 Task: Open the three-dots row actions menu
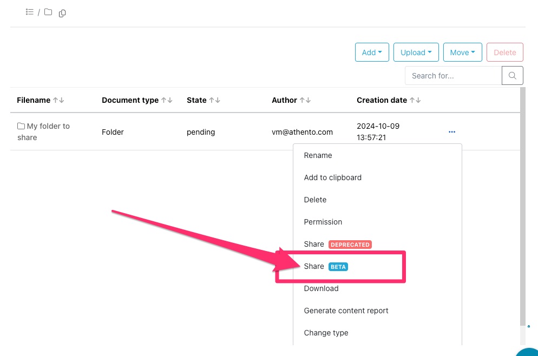coord(452,132)
